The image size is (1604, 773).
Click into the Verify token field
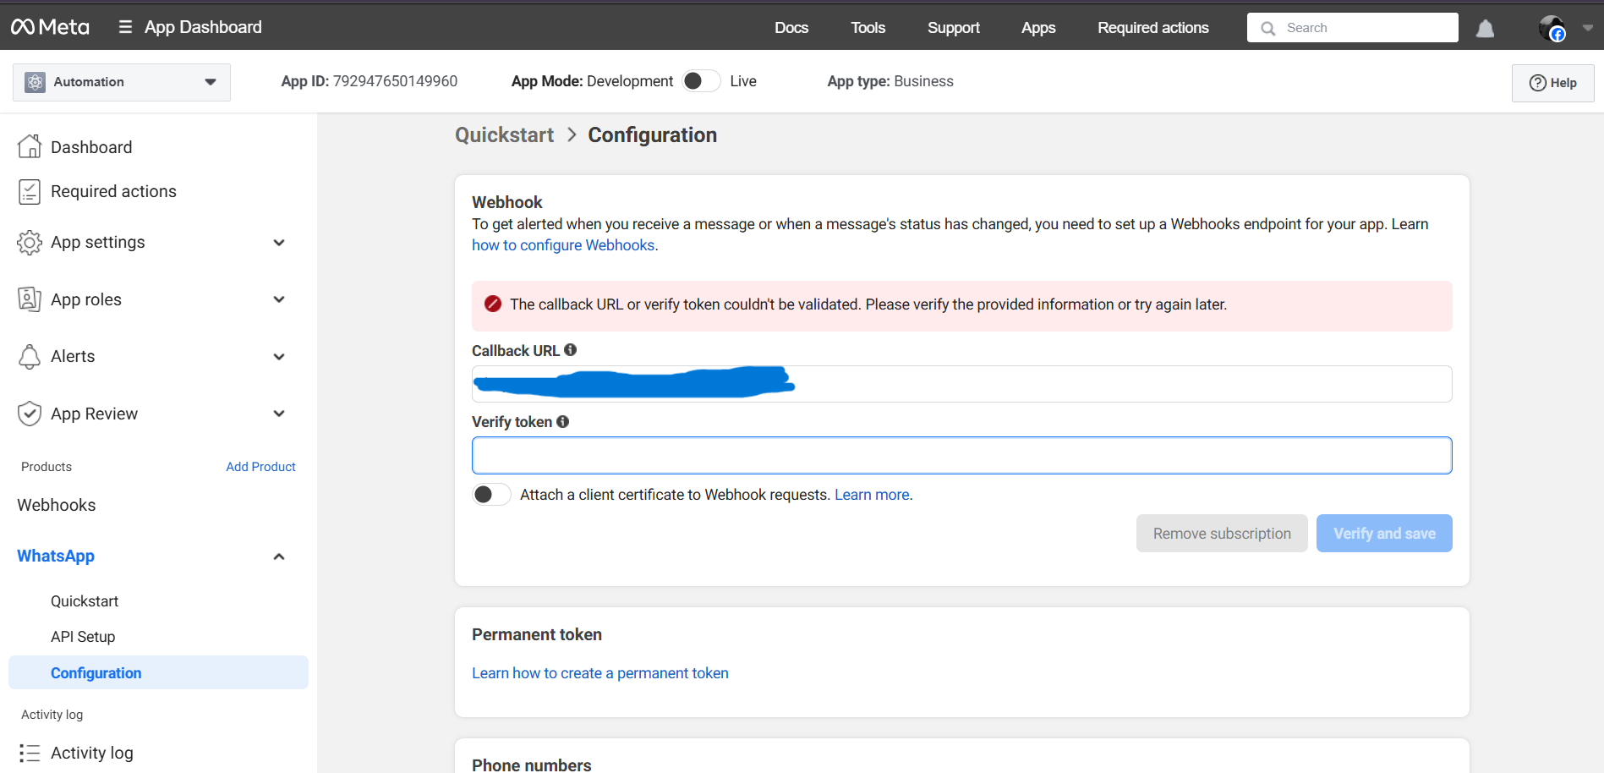(961, 456)
